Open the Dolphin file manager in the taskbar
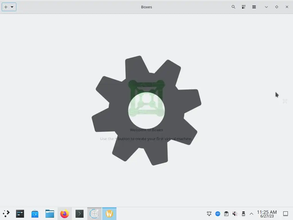 (50, 214)
